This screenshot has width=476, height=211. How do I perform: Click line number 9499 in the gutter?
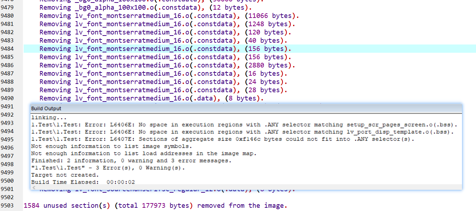click(7, 172)
